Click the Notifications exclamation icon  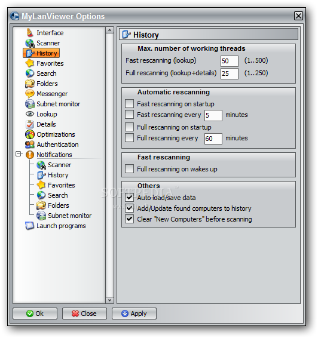point(30,155)
